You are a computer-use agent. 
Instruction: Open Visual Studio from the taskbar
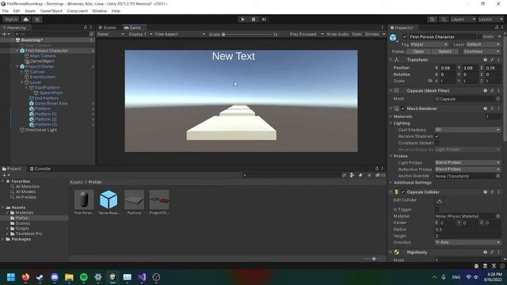coord(142,277)
